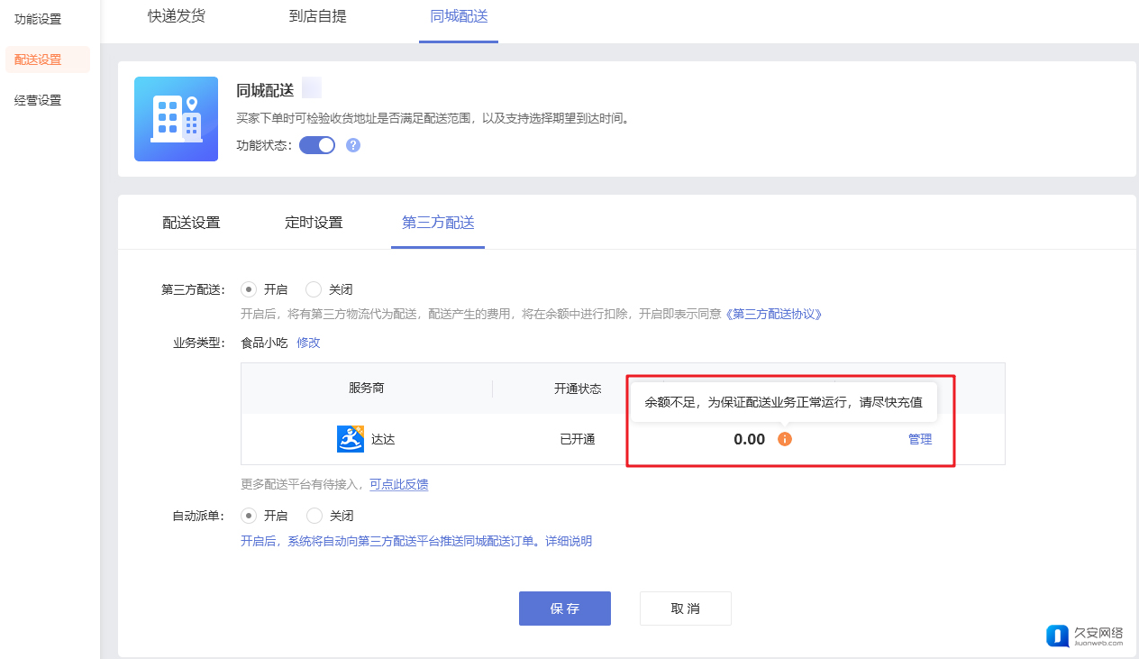Screen dimensions: 1139x659
Task: Click the 达达 courier logo
Action: coord(351,439)
